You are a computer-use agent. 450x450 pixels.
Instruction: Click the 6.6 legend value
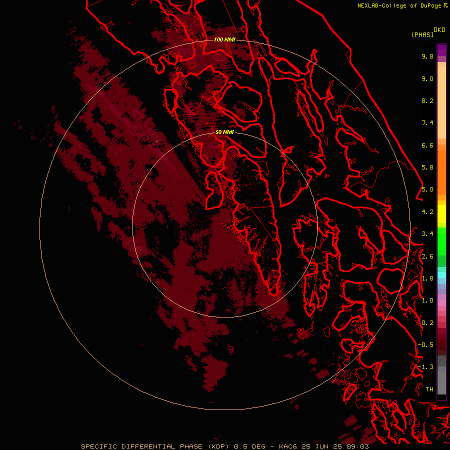point(427,145)
